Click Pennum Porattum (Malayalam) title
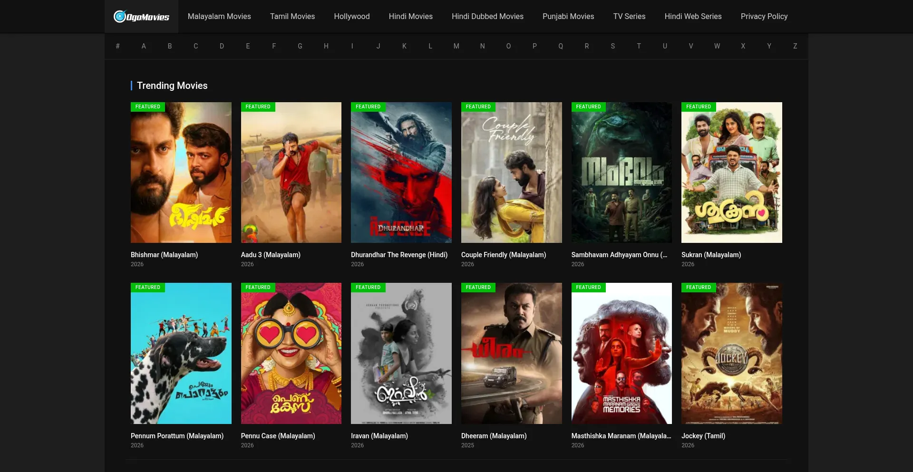913x472 pixels. pos(177,436)
